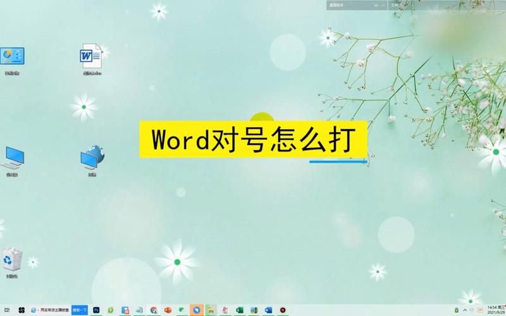The width and height of the screenshot is (506, 316).
Task: Open dropdown arrow in top desktop toolbar
Action: click(383, 5)
